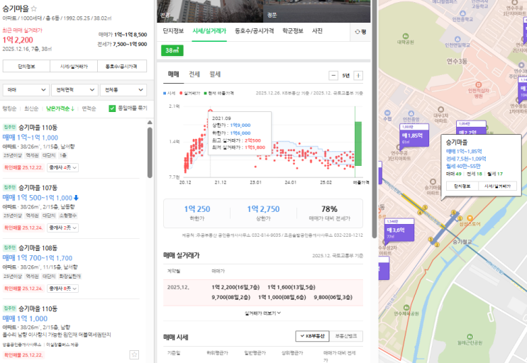The image size is (527, 363).
Task: Zoom out chart period with minus button
Action: [x=333, y=76]
